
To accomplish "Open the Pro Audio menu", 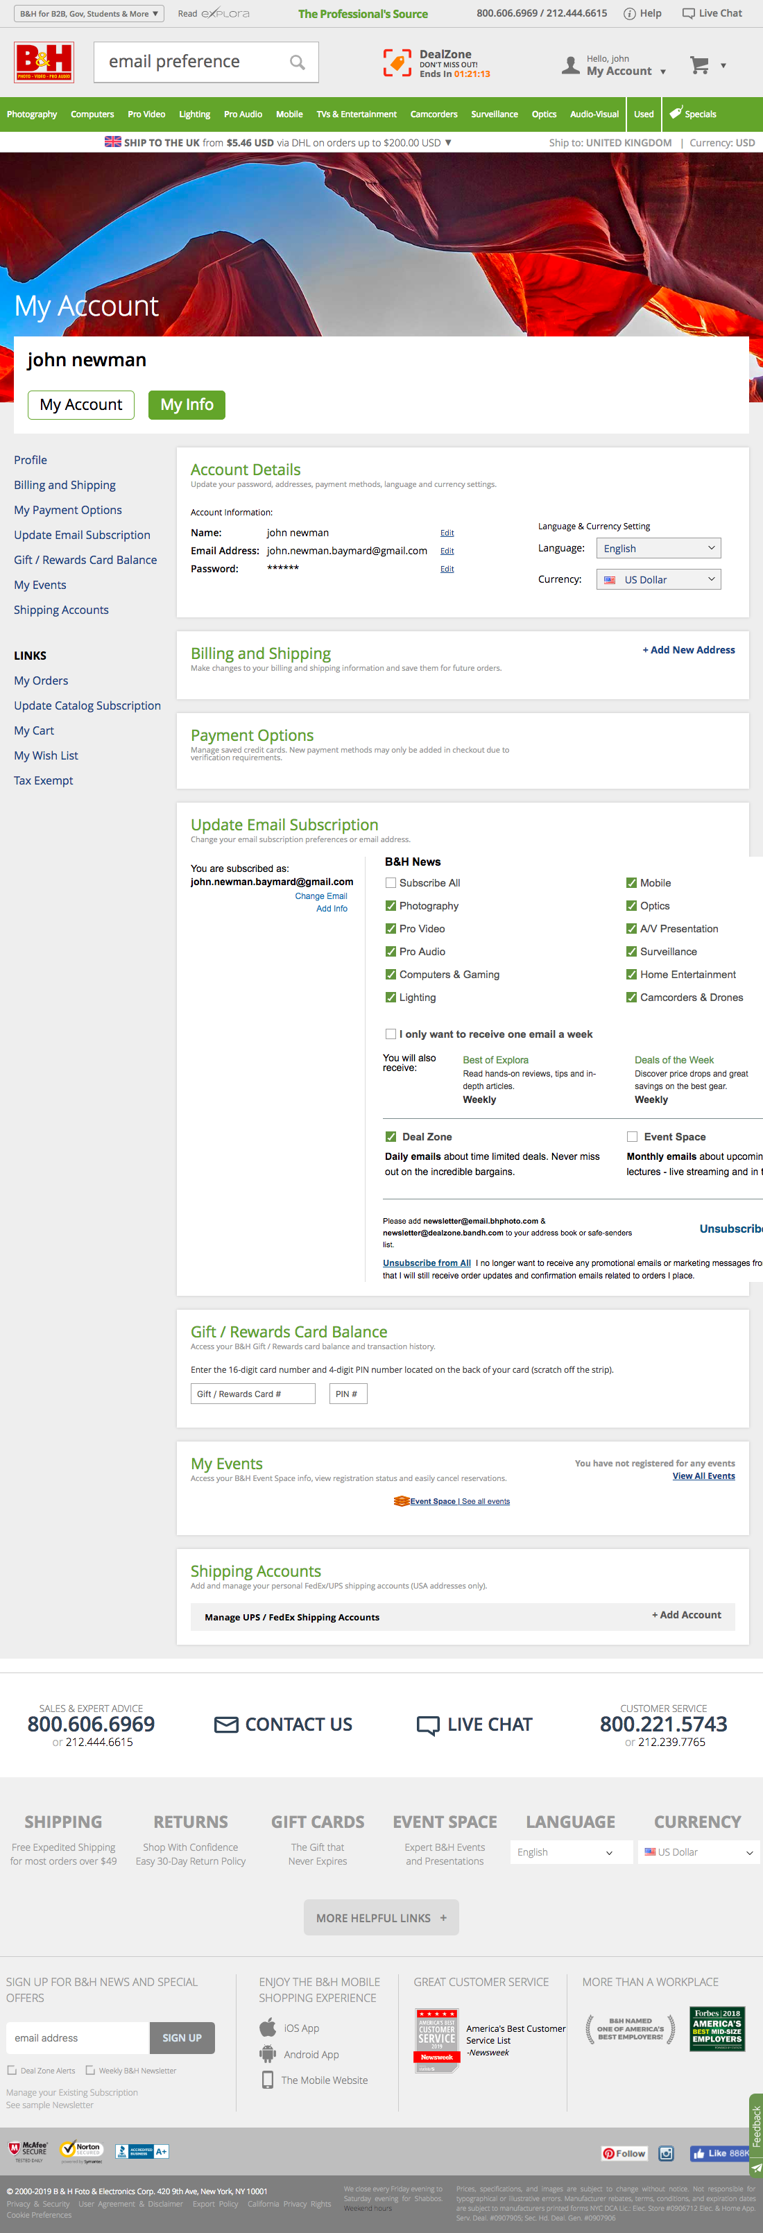I will [x=243, y=114].
